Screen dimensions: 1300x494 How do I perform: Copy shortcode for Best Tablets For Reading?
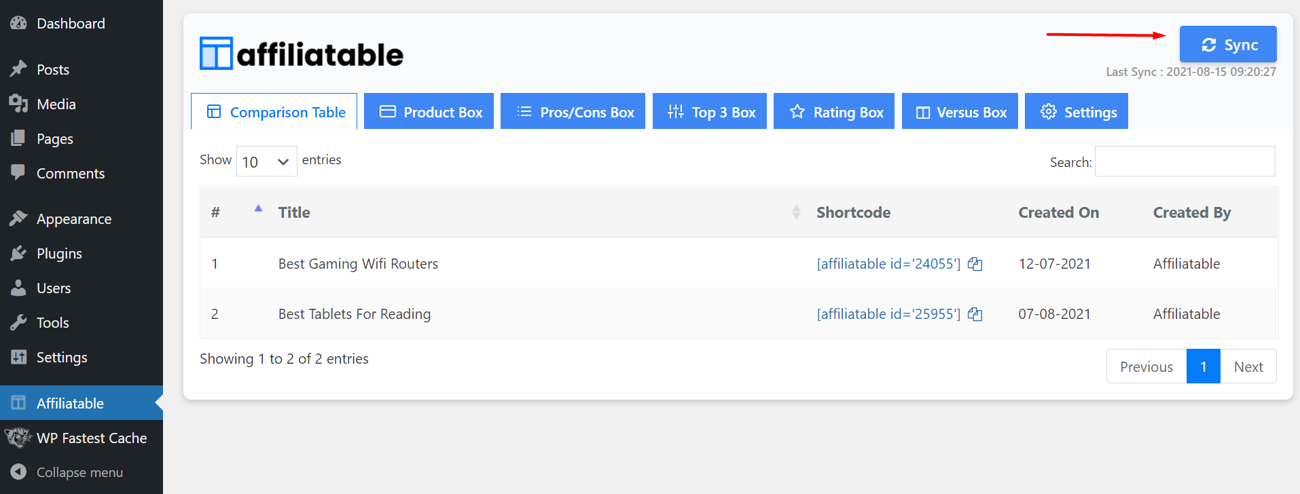pyautogui.click(x=975, y=314)
